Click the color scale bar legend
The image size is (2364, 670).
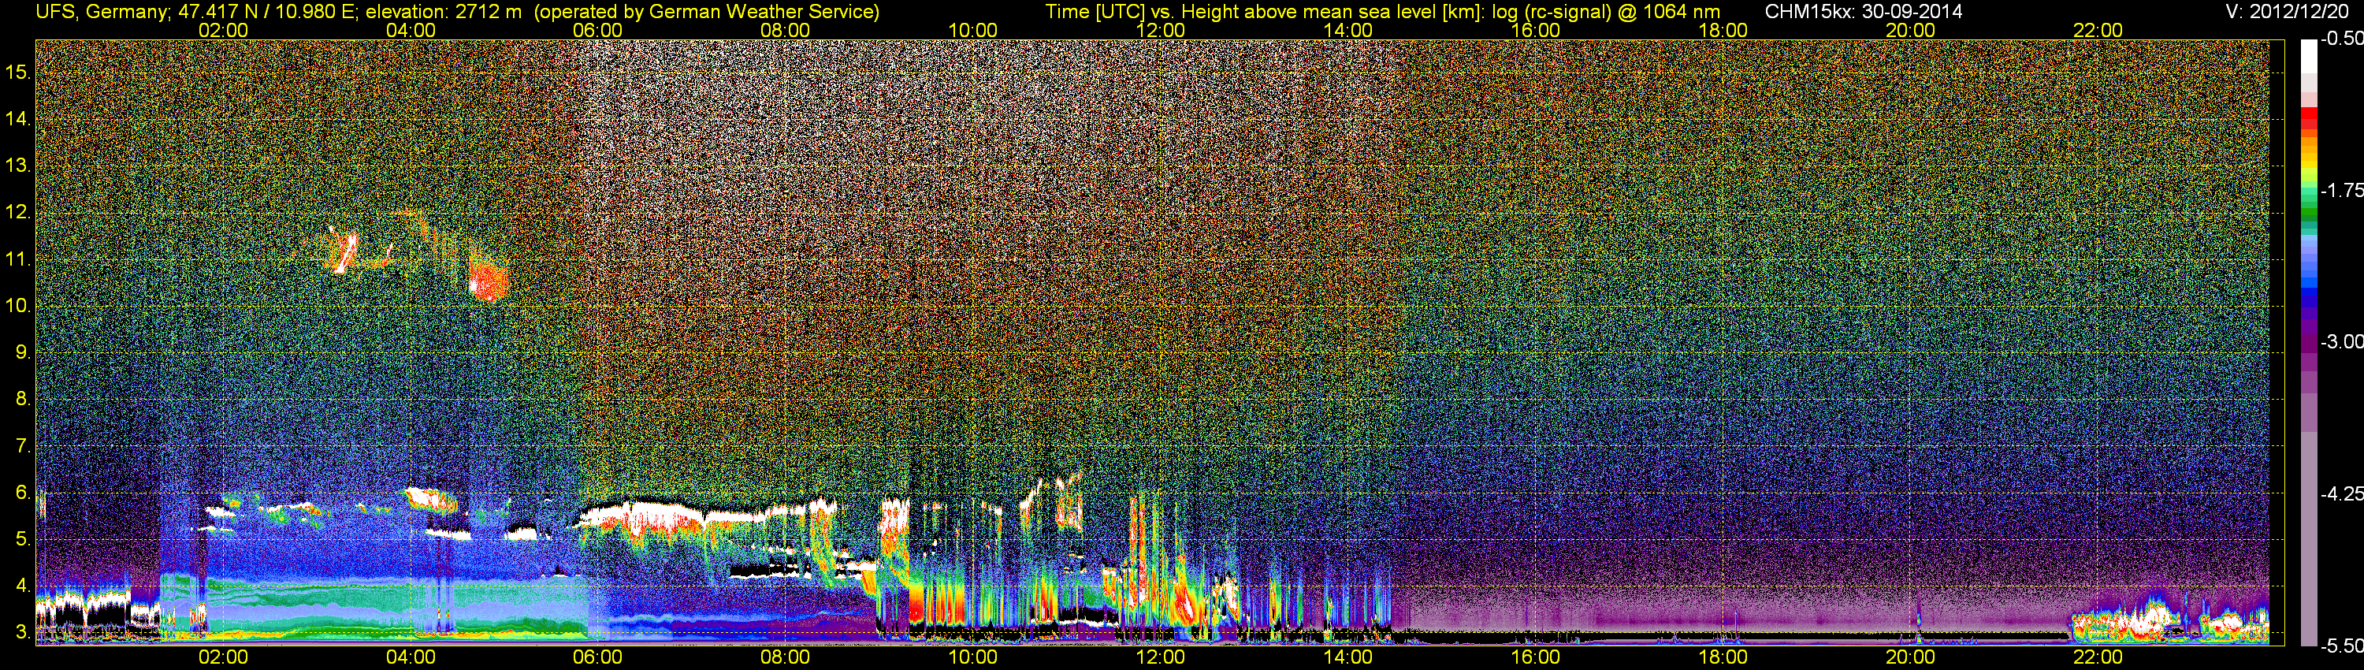pyautogui.click(x=2308, y=342)
